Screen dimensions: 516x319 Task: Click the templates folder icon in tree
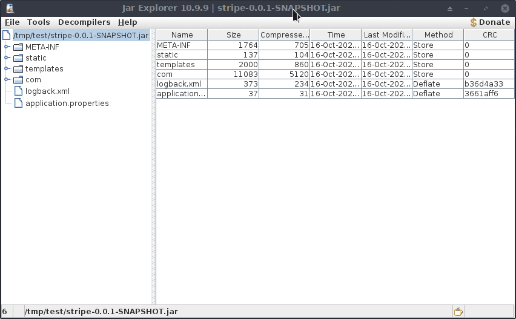pos(18,69)
